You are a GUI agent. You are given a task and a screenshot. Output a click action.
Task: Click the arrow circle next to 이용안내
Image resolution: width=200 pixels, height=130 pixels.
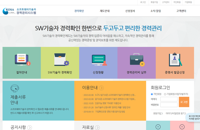101,88
